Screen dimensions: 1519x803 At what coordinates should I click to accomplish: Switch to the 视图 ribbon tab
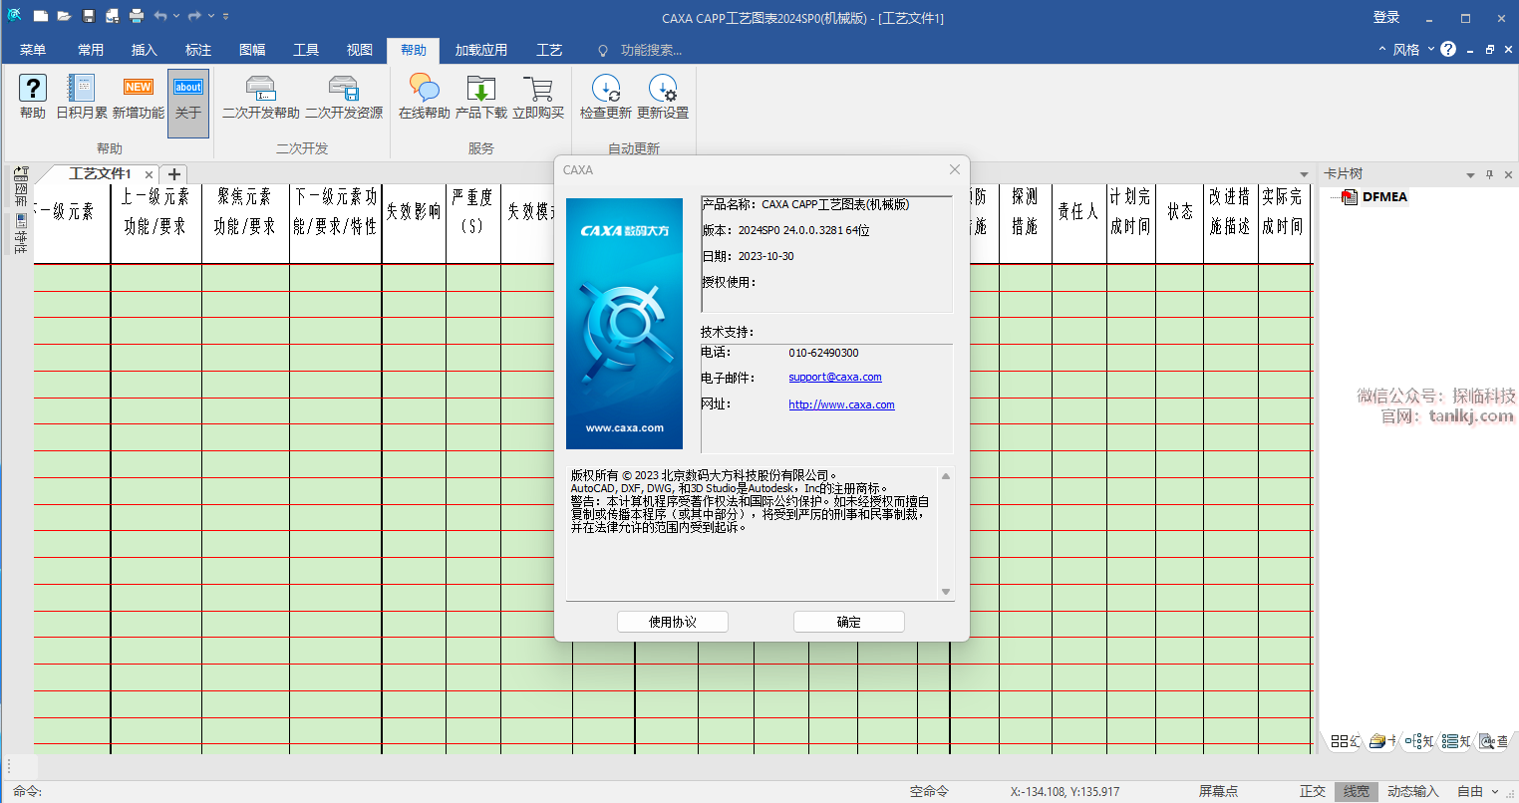(360, 50)
